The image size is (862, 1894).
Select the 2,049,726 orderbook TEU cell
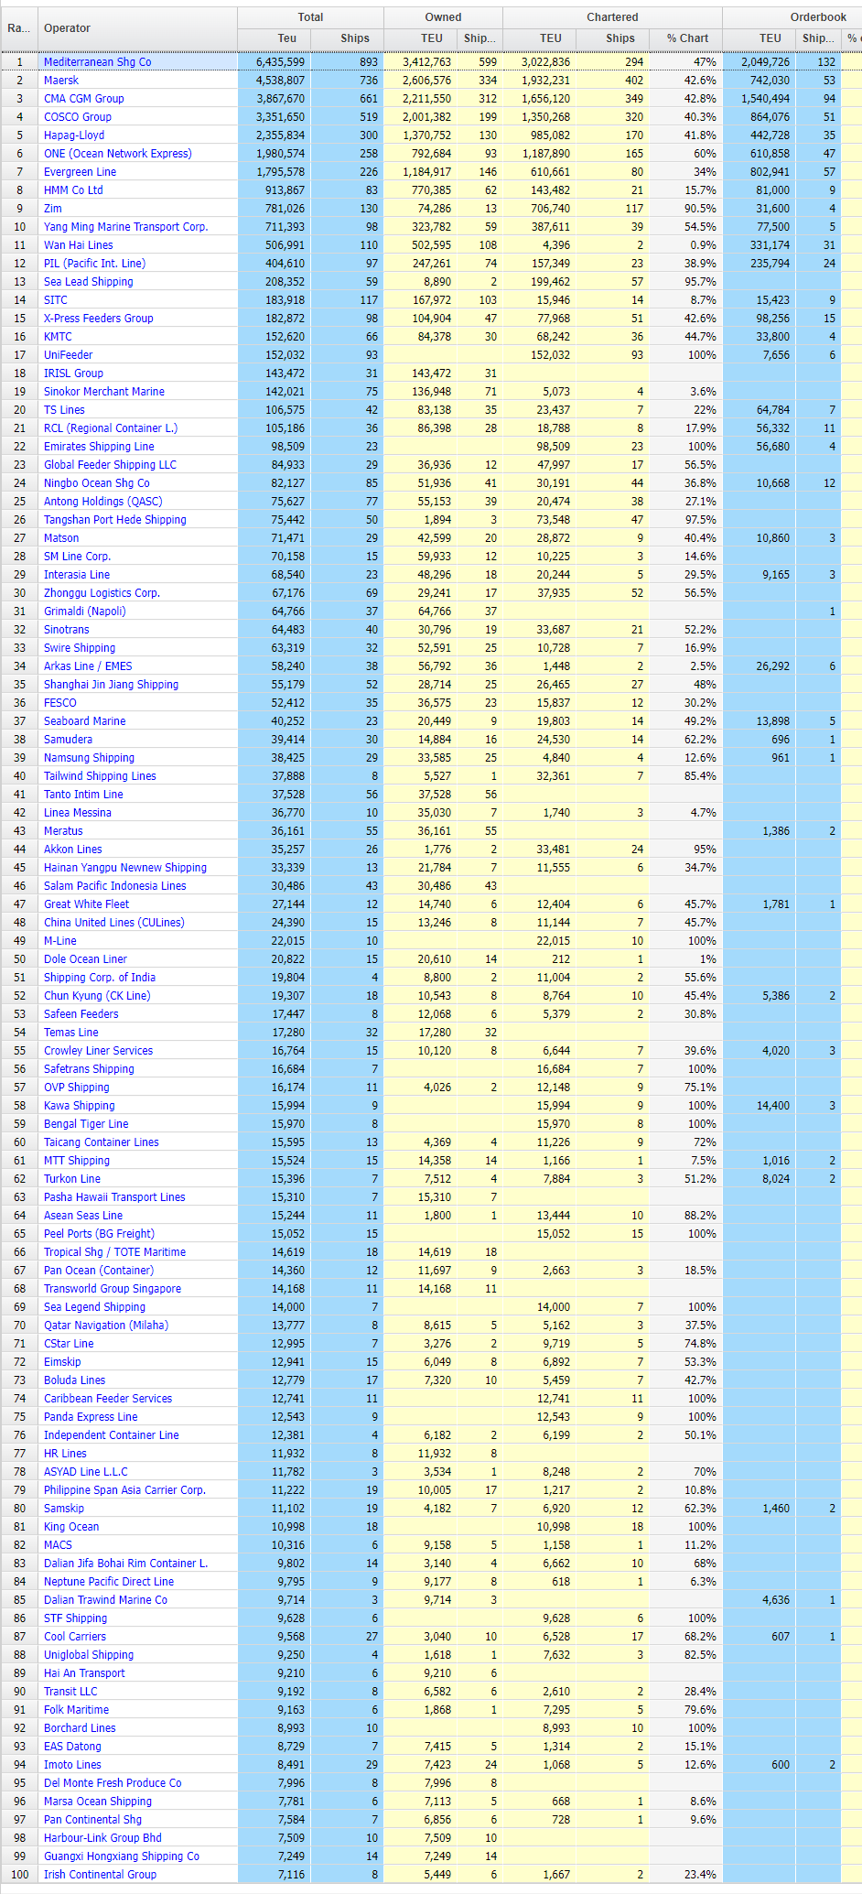pos(760,62)
